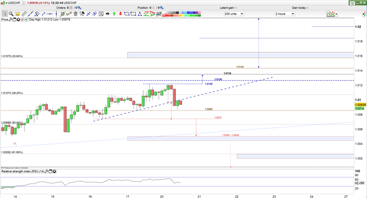367x198 pixels.
Task: Expand the side trading panel arrow
Action: (x=364, y=14)
